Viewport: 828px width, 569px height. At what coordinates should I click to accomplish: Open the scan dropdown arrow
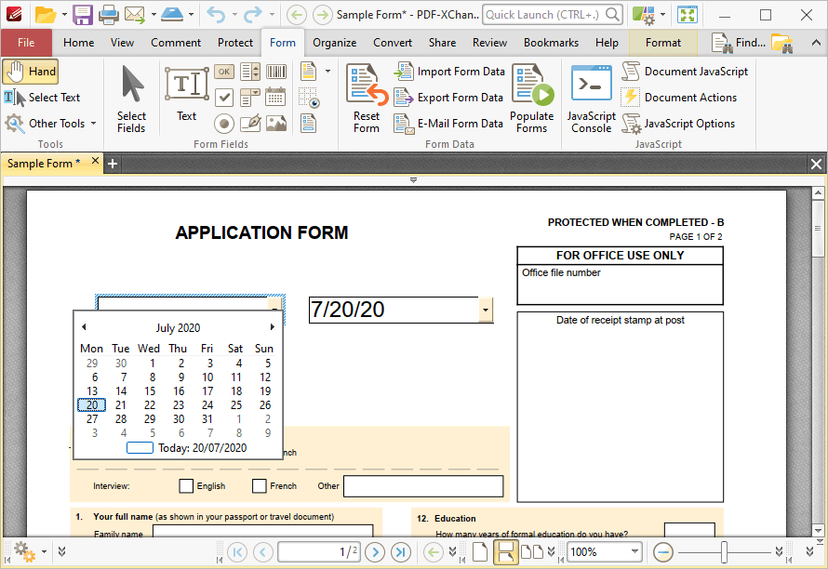click(x=191, y=15)
